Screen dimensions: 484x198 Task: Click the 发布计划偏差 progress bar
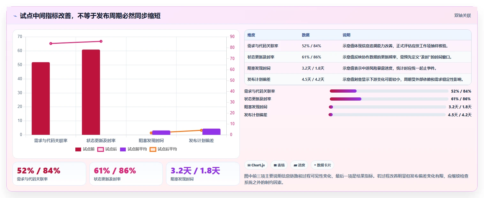tap(387, 115)
